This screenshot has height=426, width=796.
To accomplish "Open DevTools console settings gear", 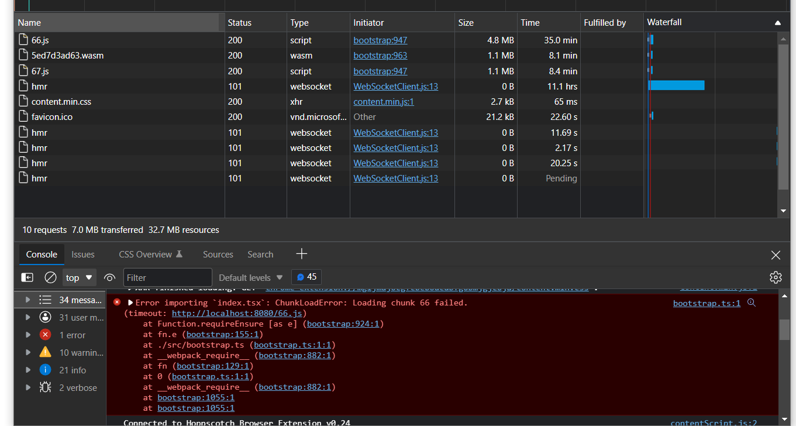I will pyautogui.click(x=776, y=277).
